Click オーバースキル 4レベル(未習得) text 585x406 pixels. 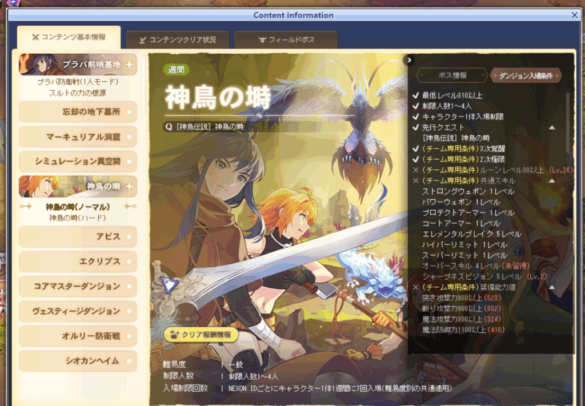tap(476, 266)
